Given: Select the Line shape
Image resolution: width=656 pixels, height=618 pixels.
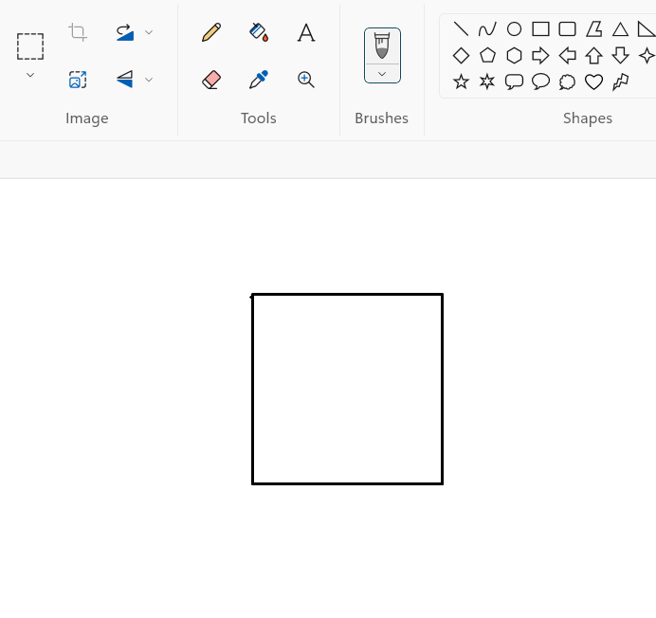Looking at the screenshot, I should (461, 28).
